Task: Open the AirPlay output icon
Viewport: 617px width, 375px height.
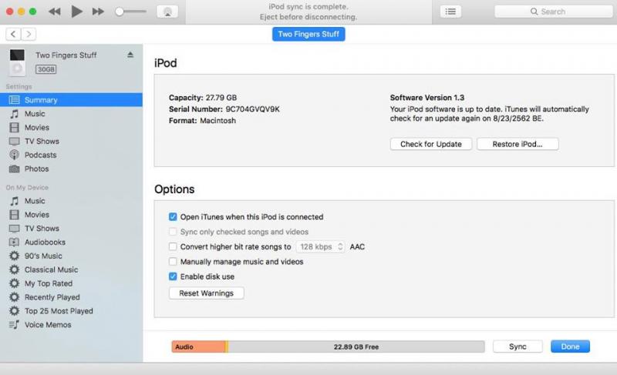Action: point(167,12)
